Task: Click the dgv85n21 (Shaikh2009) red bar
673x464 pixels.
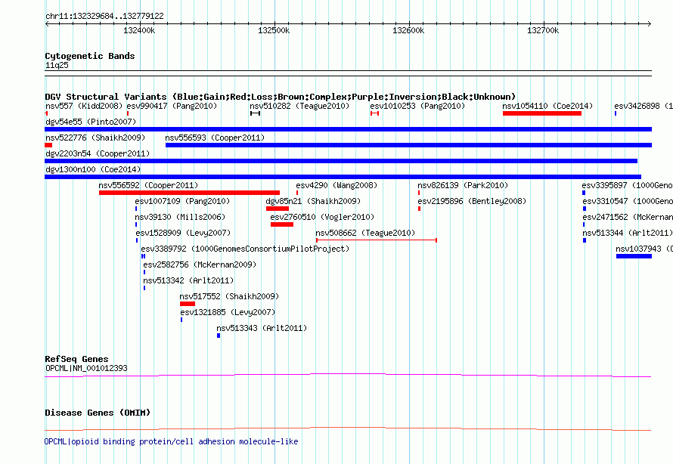Action: tap(278, 209)
